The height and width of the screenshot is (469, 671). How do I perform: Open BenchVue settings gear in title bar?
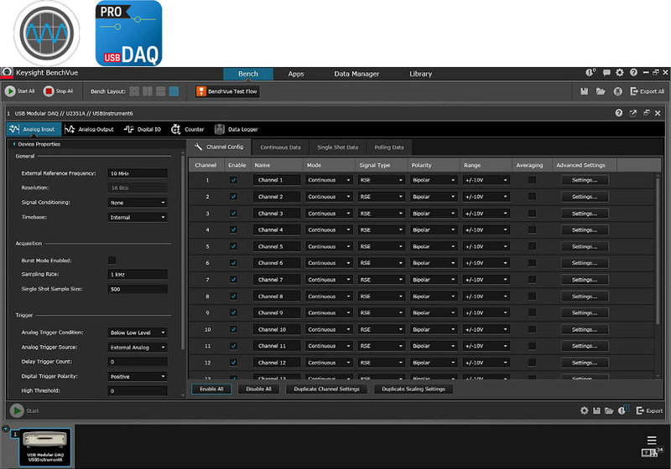tap(620, 73)
